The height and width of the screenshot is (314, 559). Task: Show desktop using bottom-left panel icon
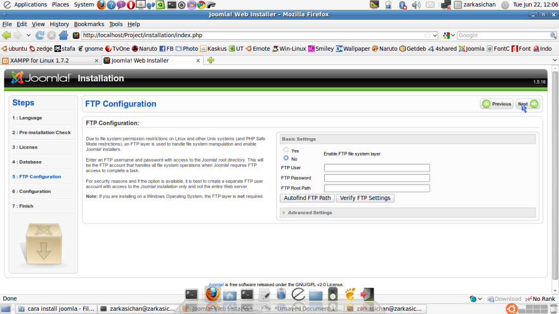pyautogui.click(x=5, y=309)
